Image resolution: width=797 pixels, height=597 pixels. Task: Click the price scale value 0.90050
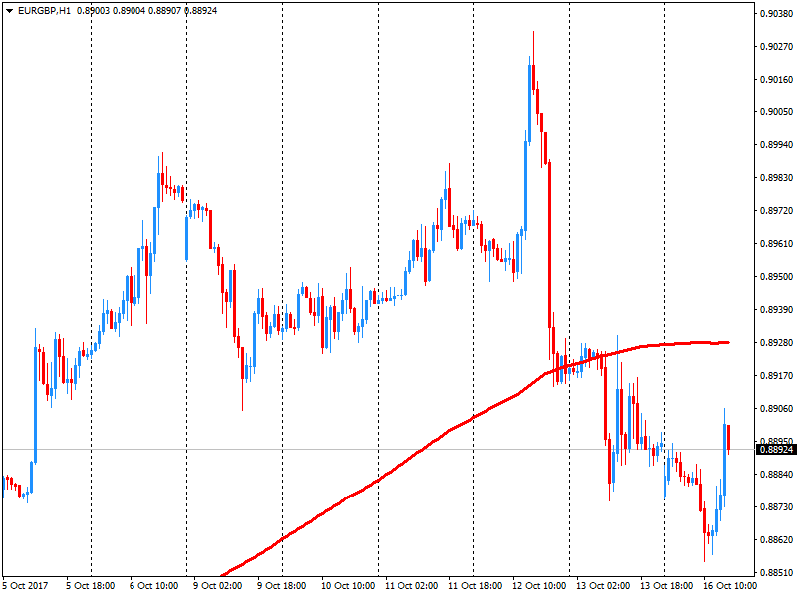click(x=776, y=112)
